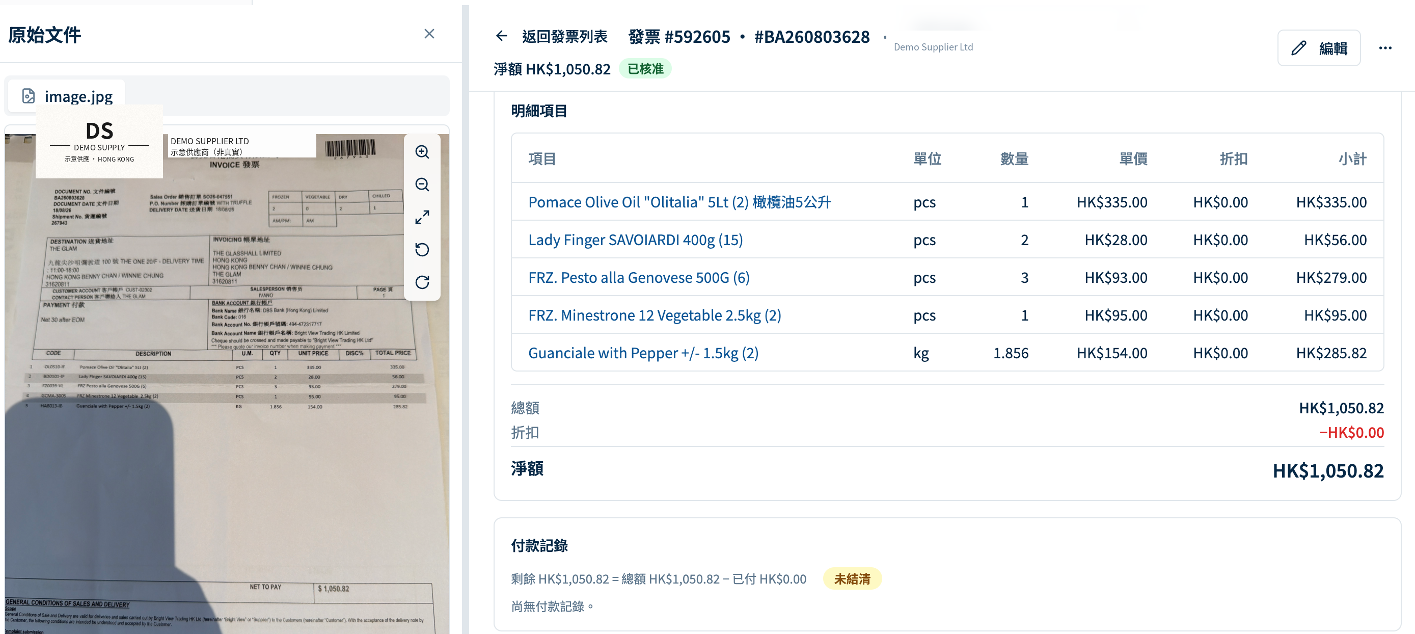The height and width of the screenshot is (634, 1415).
Task: Click the 未結清 unpaid status badge
Action: tap(852, 578)
